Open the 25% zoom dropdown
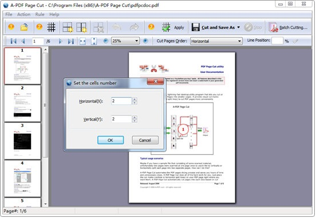 point(136,41)
